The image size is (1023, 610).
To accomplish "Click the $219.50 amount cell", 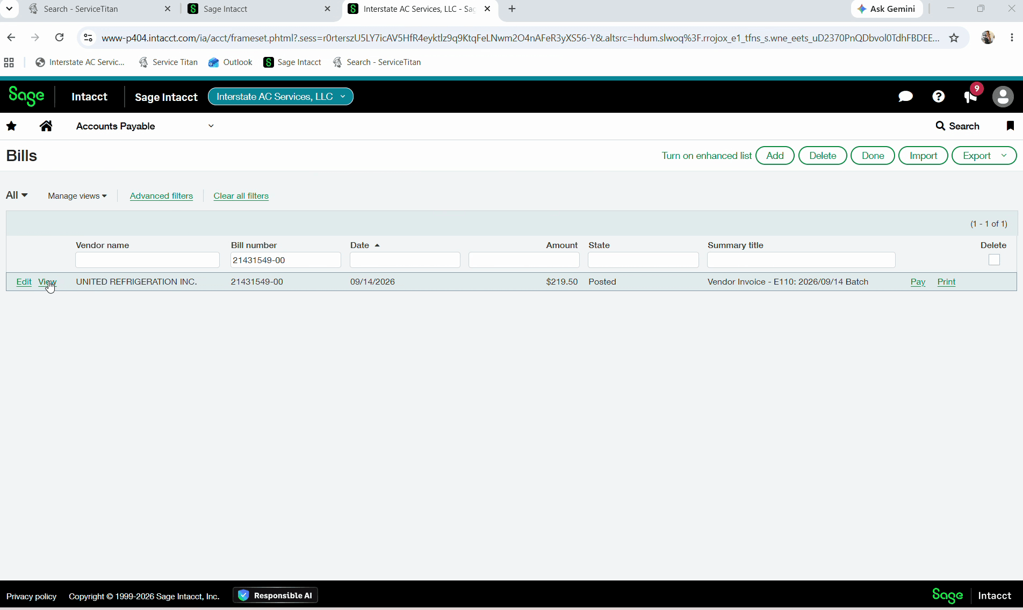I will tap(561, 282).
